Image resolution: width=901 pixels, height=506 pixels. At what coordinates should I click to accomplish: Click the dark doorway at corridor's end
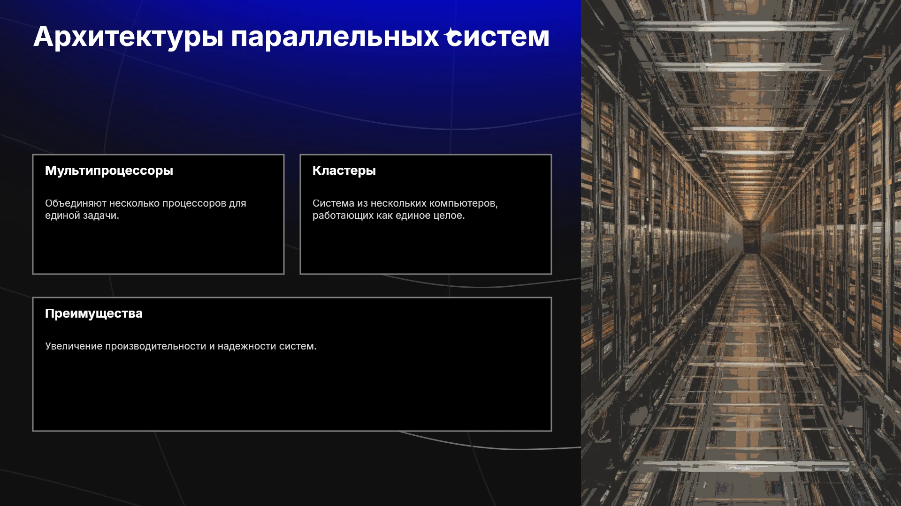tap(751, 237)
